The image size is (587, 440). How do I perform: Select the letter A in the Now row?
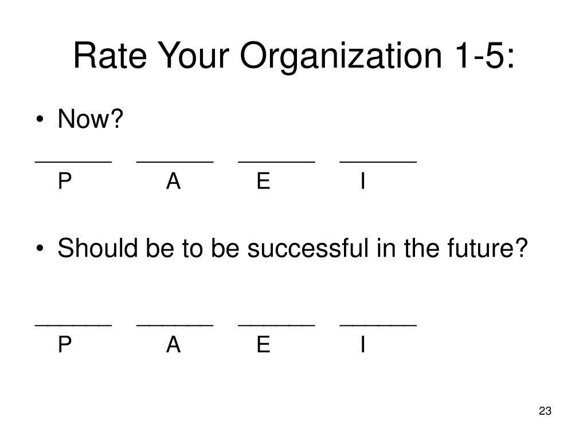point(173,181)
